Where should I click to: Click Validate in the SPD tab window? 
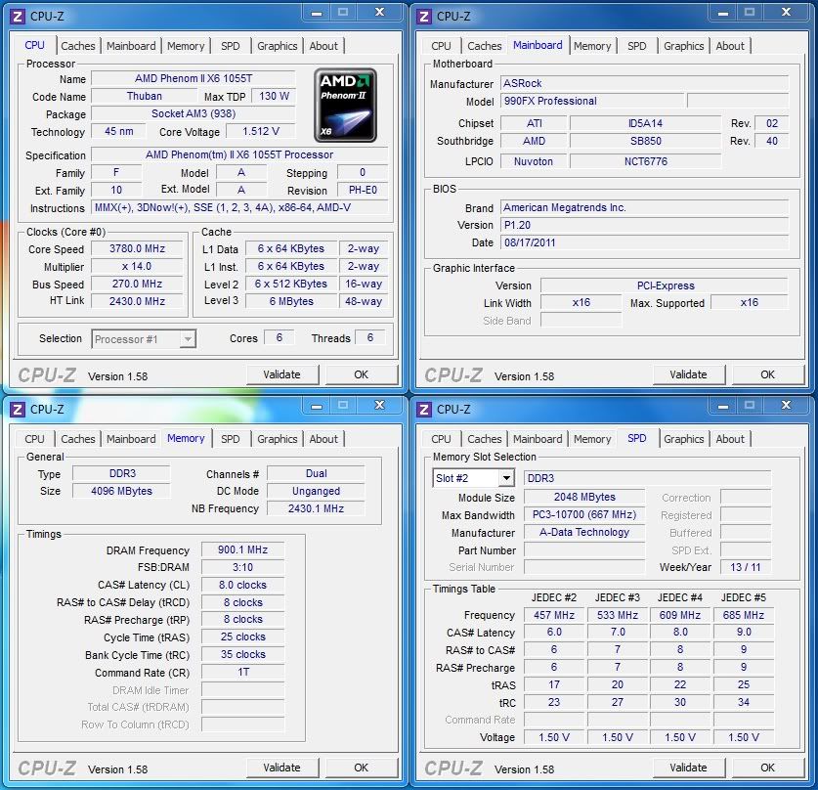[688, 768]
